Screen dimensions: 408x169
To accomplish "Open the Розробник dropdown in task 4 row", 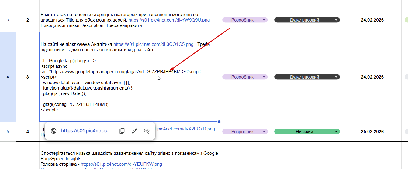I will [245, 132].
